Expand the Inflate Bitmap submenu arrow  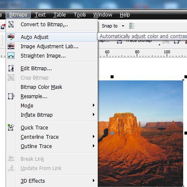click(94, 115)
